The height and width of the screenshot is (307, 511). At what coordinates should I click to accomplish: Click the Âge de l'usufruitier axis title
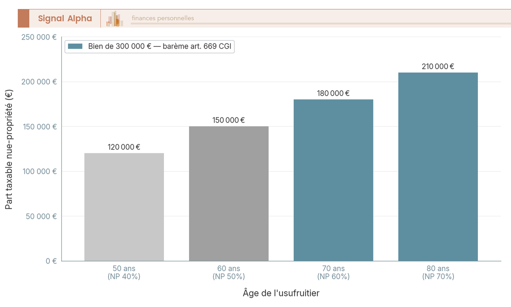(x=281, y=293)
